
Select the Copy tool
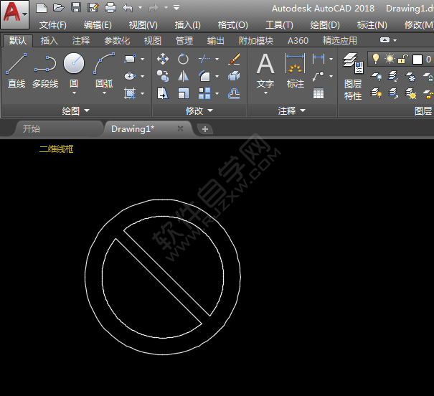click(x=162, y=76)
